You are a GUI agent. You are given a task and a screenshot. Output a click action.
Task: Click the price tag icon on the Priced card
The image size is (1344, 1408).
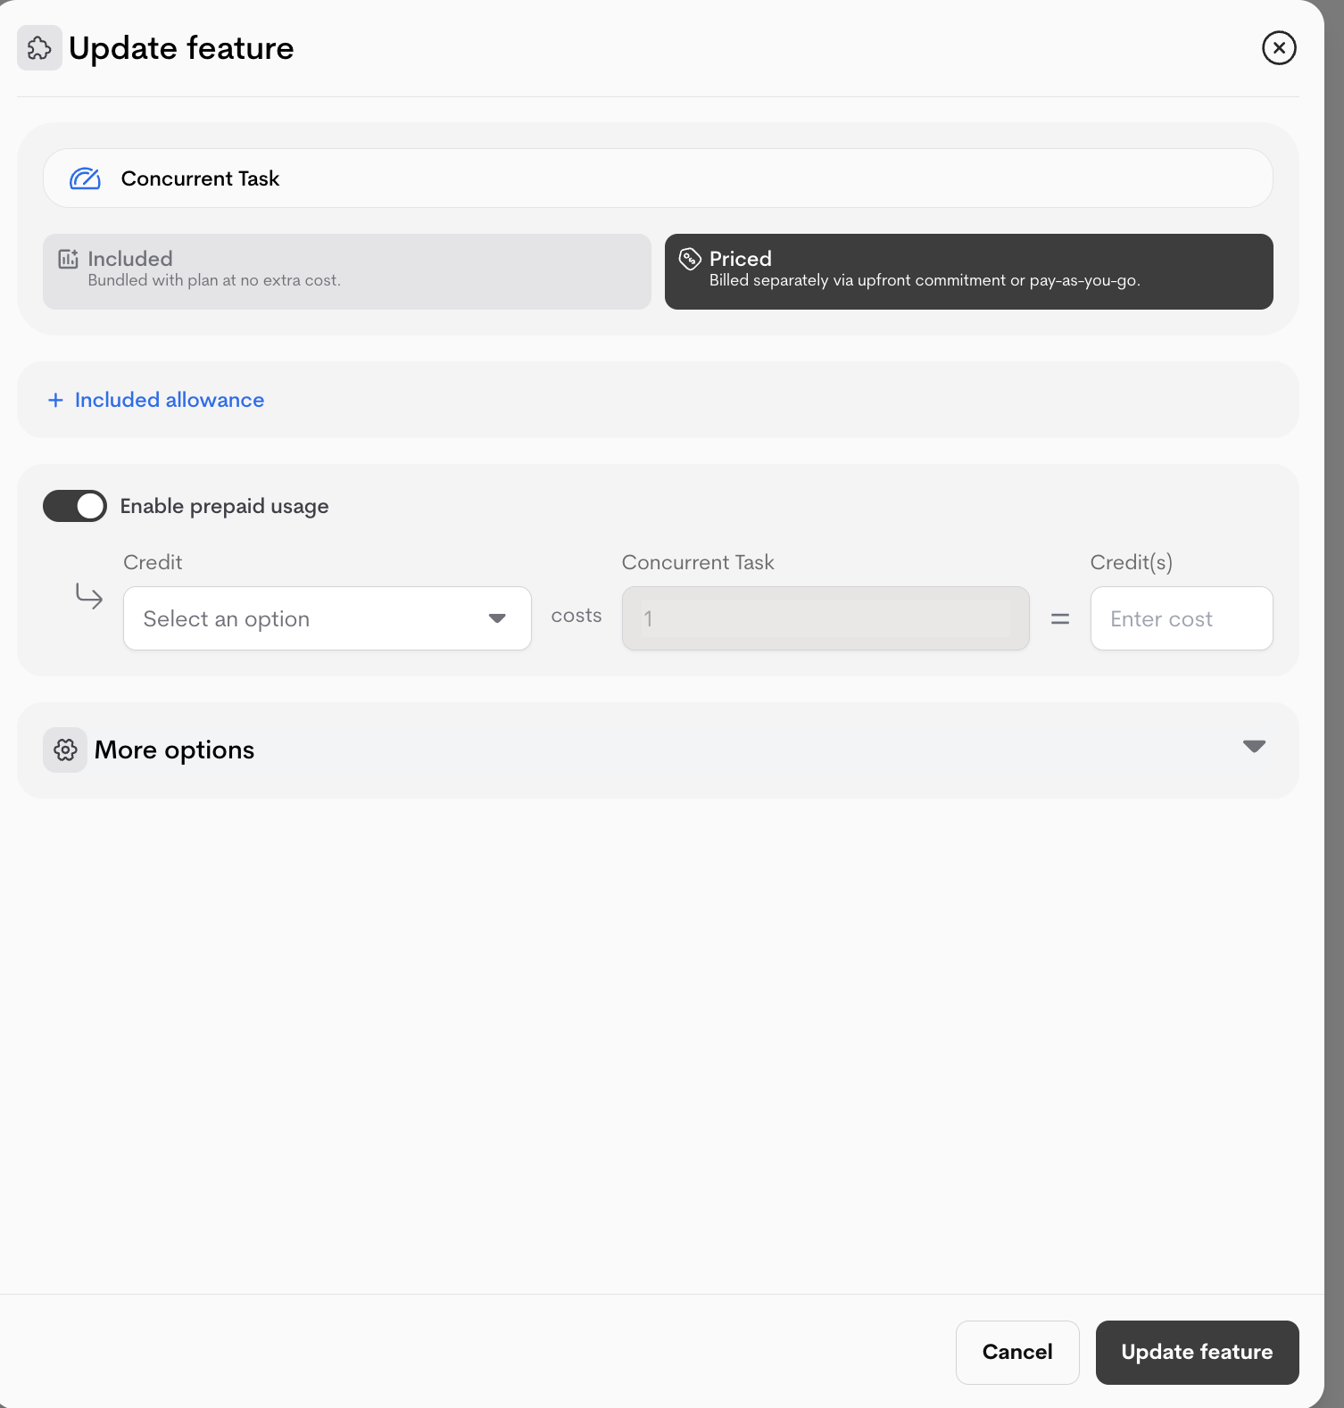pos(689,259)
